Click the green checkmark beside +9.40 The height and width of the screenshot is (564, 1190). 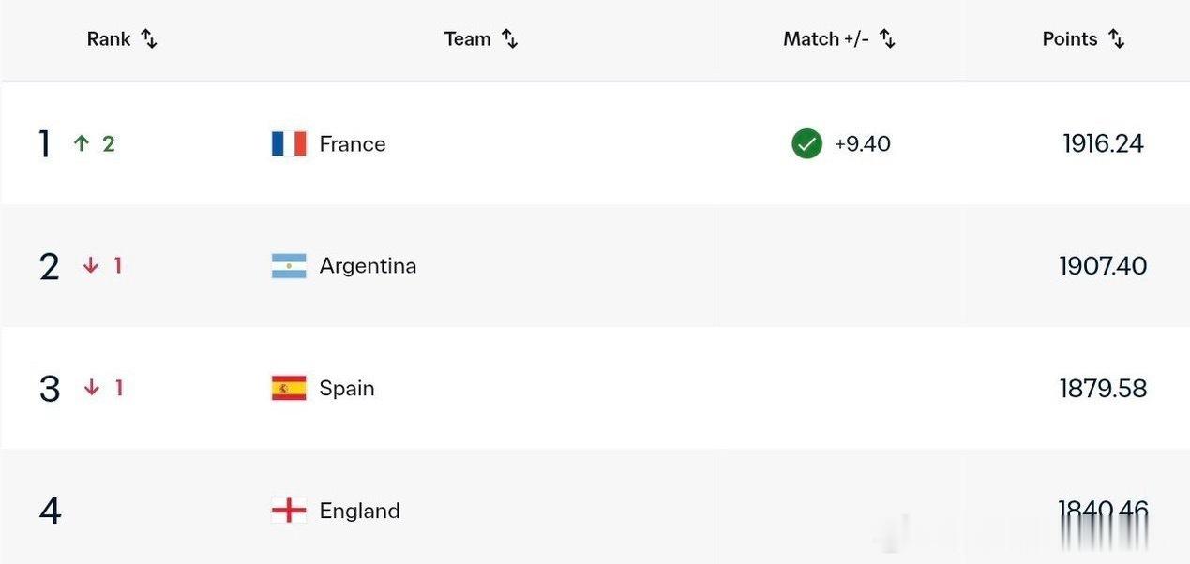coord(806,143)
